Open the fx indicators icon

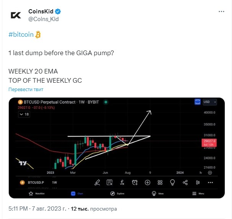[122, 183]
